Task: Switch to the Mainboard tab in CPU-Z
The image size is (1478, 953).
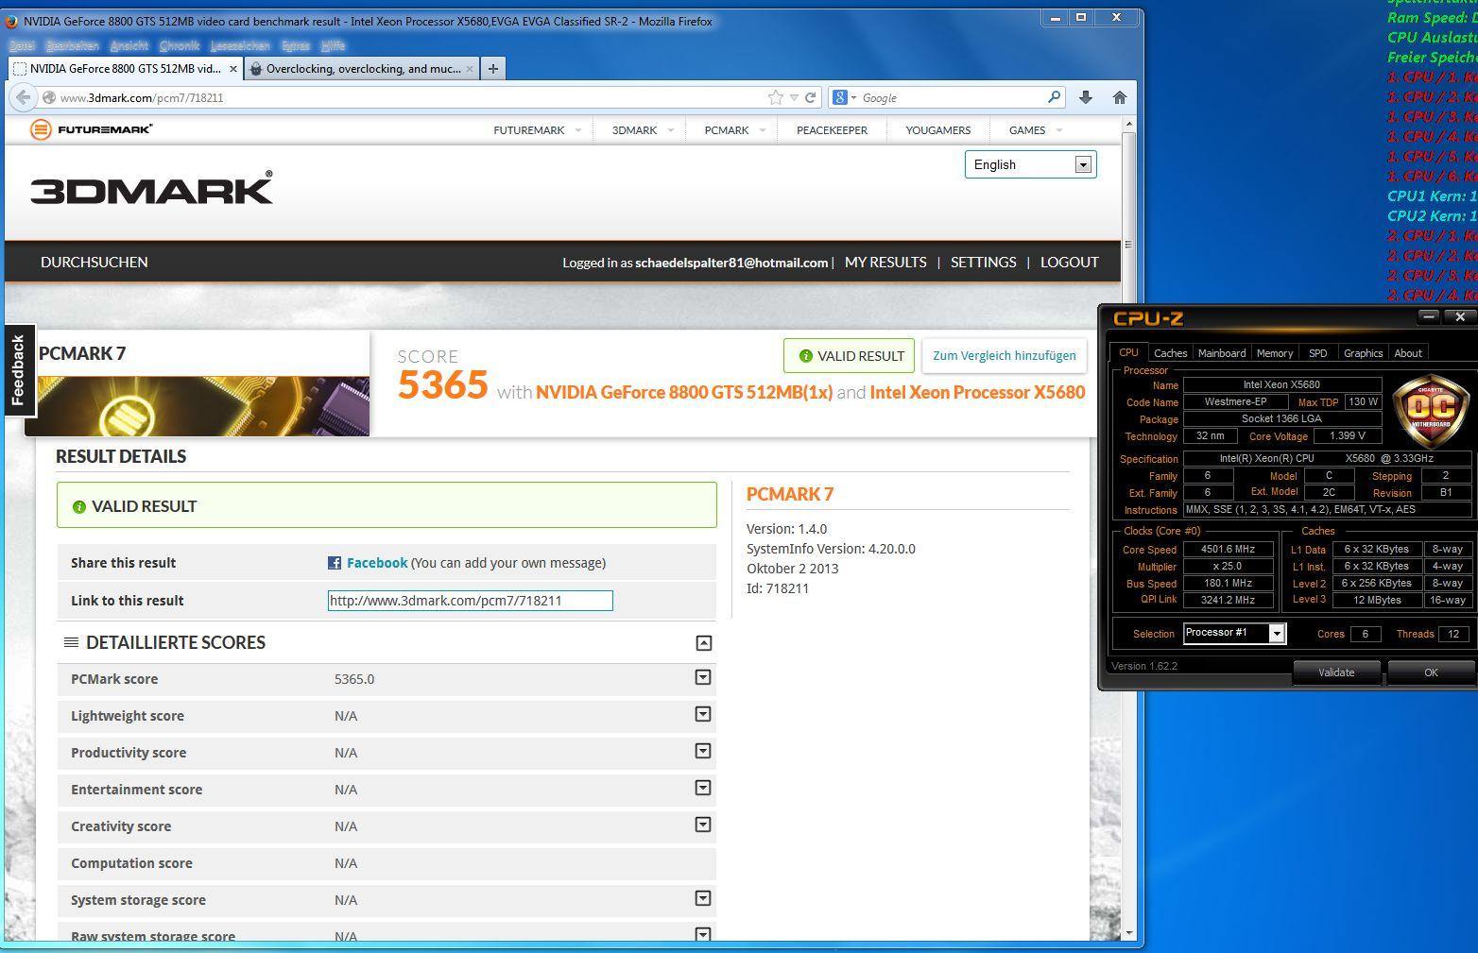Action: pyautogui.click(x=1221, y=353)
